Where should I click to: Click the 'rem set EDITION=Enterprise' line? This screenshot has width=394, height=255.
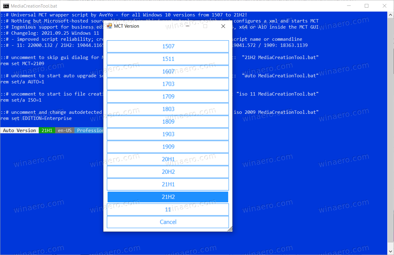(x=36, y=118)
